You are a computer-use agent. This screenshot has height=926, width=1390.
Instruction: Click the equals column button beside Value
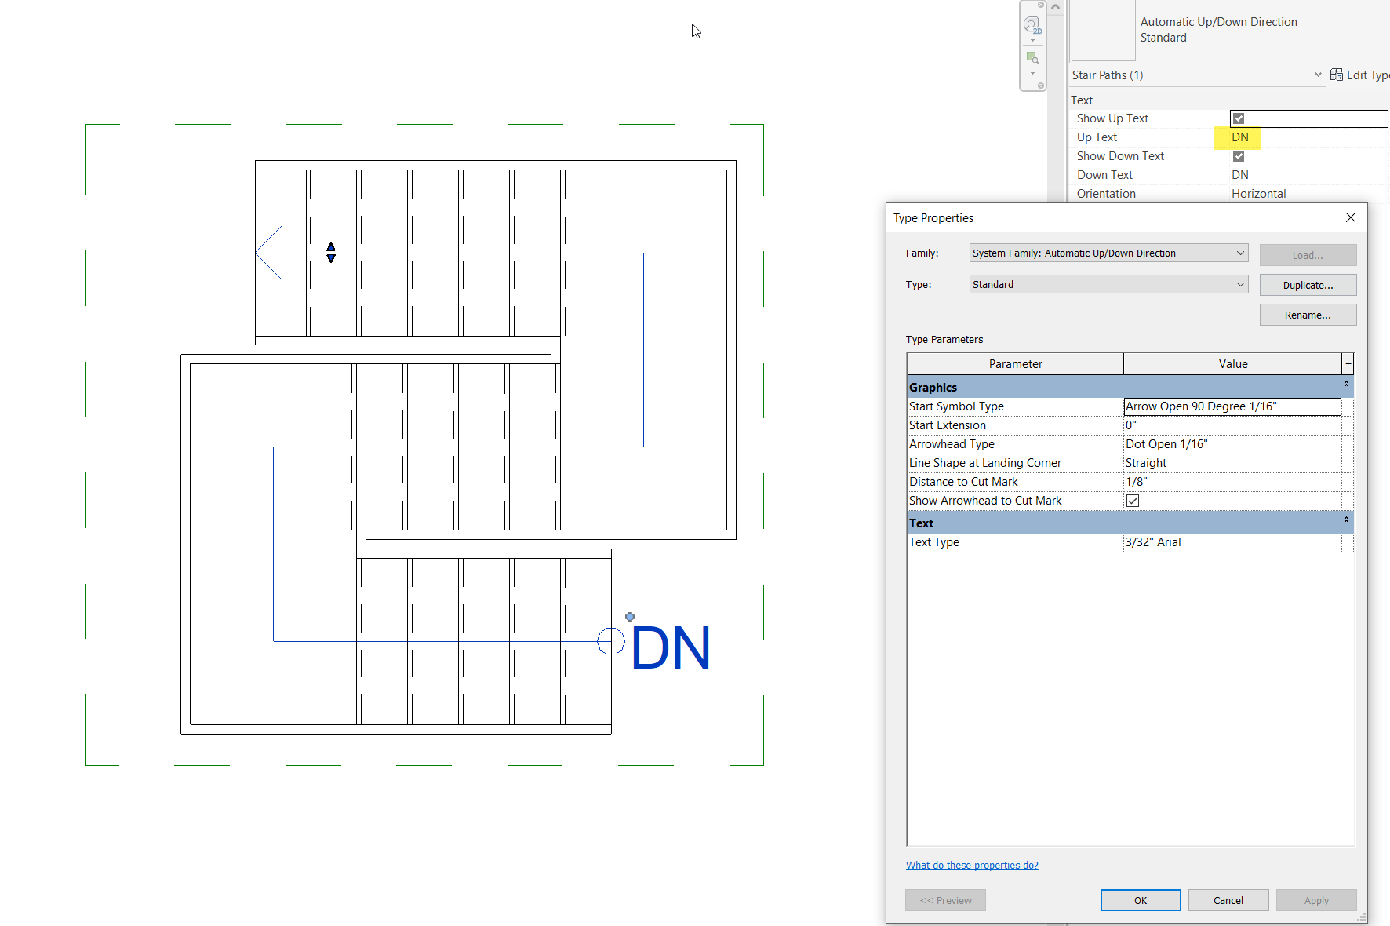(x=1348, y=364)
